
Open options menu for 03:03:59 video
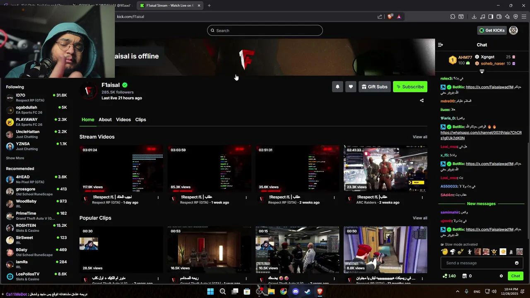click(246, 197)
